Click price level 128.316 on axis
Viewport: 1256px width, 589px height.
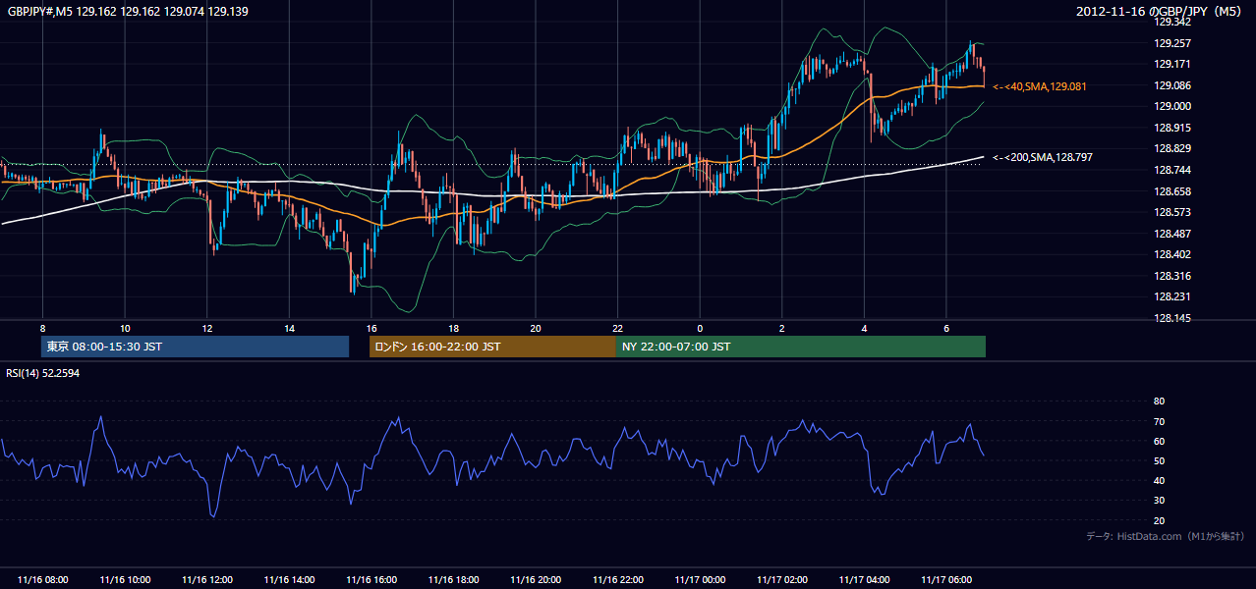pos(1173,276)
